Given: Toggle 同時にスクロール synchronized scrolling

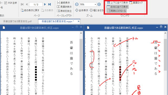Looking at the screenshot, I should (x=117, y=11).
